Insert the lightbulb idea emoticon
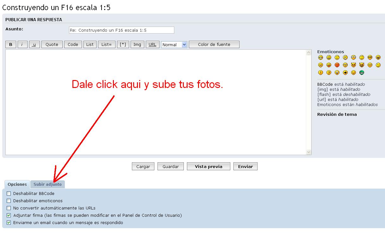 click(x=337, y=73)
